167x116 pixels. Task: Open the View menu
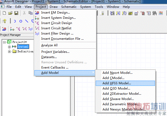click(x=28, y=7)
